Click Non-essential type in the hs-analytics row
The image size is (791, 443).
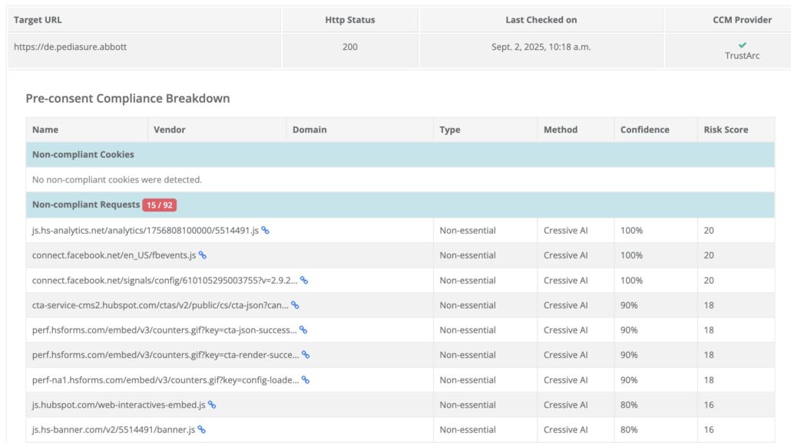[468, 231]
